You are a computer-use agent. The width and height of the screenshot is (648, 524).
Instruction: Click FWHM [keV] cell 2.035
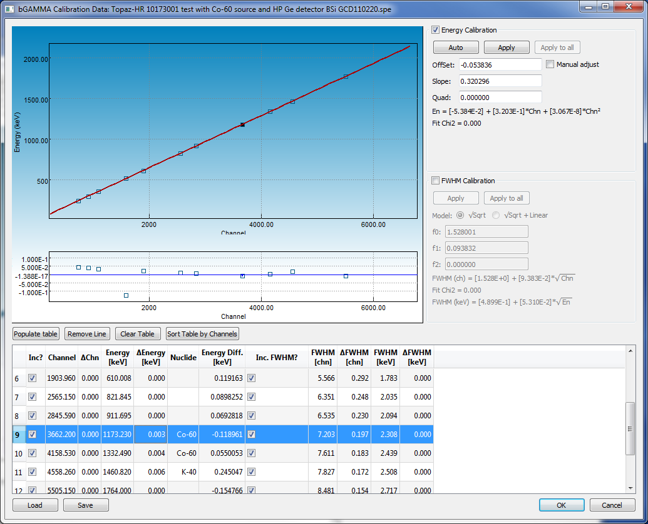point(385,397)
